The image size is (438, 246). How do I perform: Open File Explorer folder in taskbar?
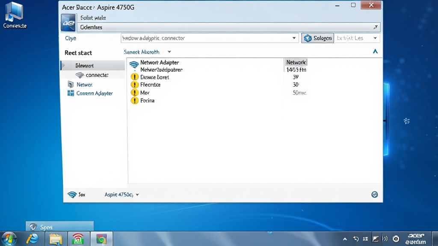click(56, 239)
